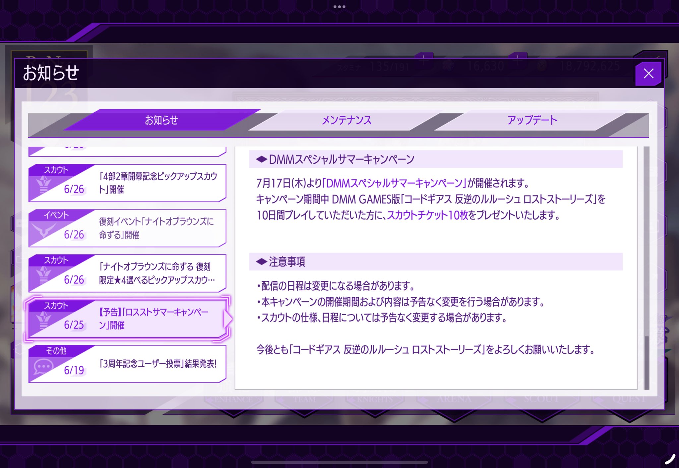Open the 3周年記念ユーザー投票 結果発表 notice

click(127, 364)
